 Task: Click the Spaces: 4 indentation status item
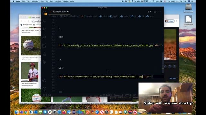118,95
